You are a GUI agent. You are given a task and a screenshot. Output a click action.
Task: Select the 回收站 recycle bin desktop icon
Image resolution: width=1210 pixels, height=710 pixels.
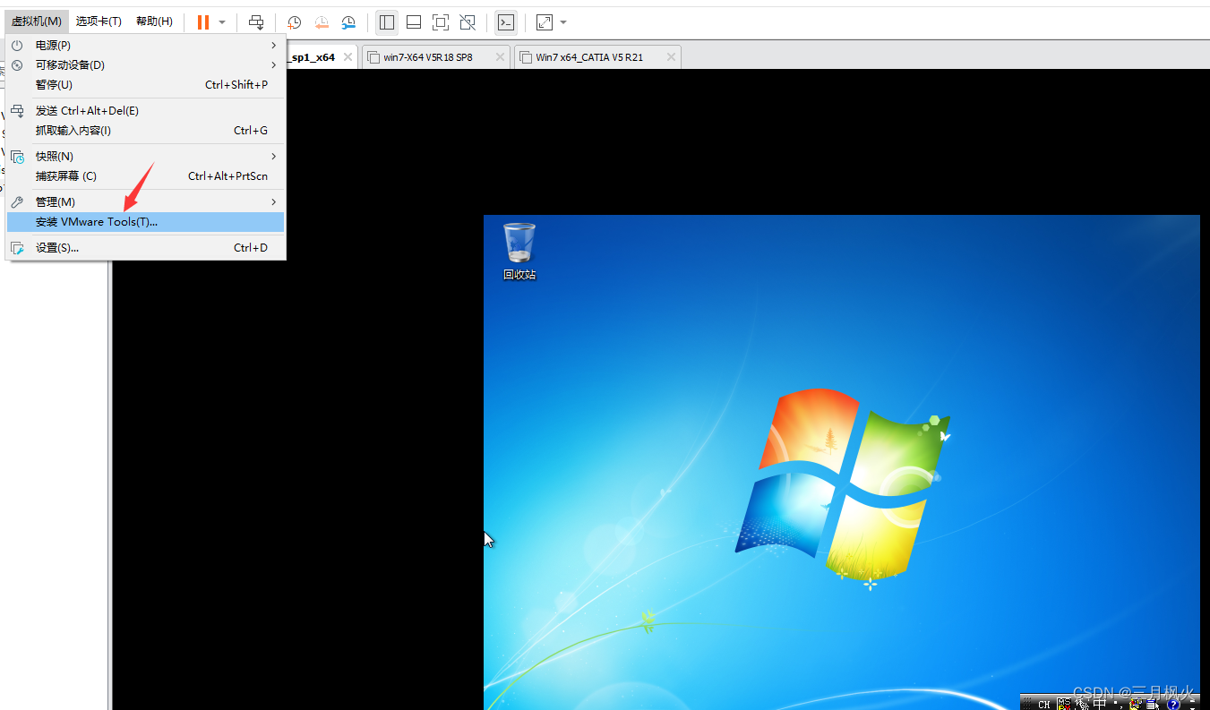tap(519, 252)
